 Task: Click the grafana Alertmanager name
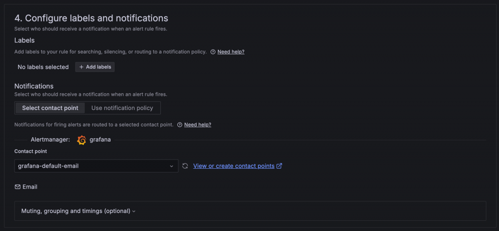tap(100, 140)
